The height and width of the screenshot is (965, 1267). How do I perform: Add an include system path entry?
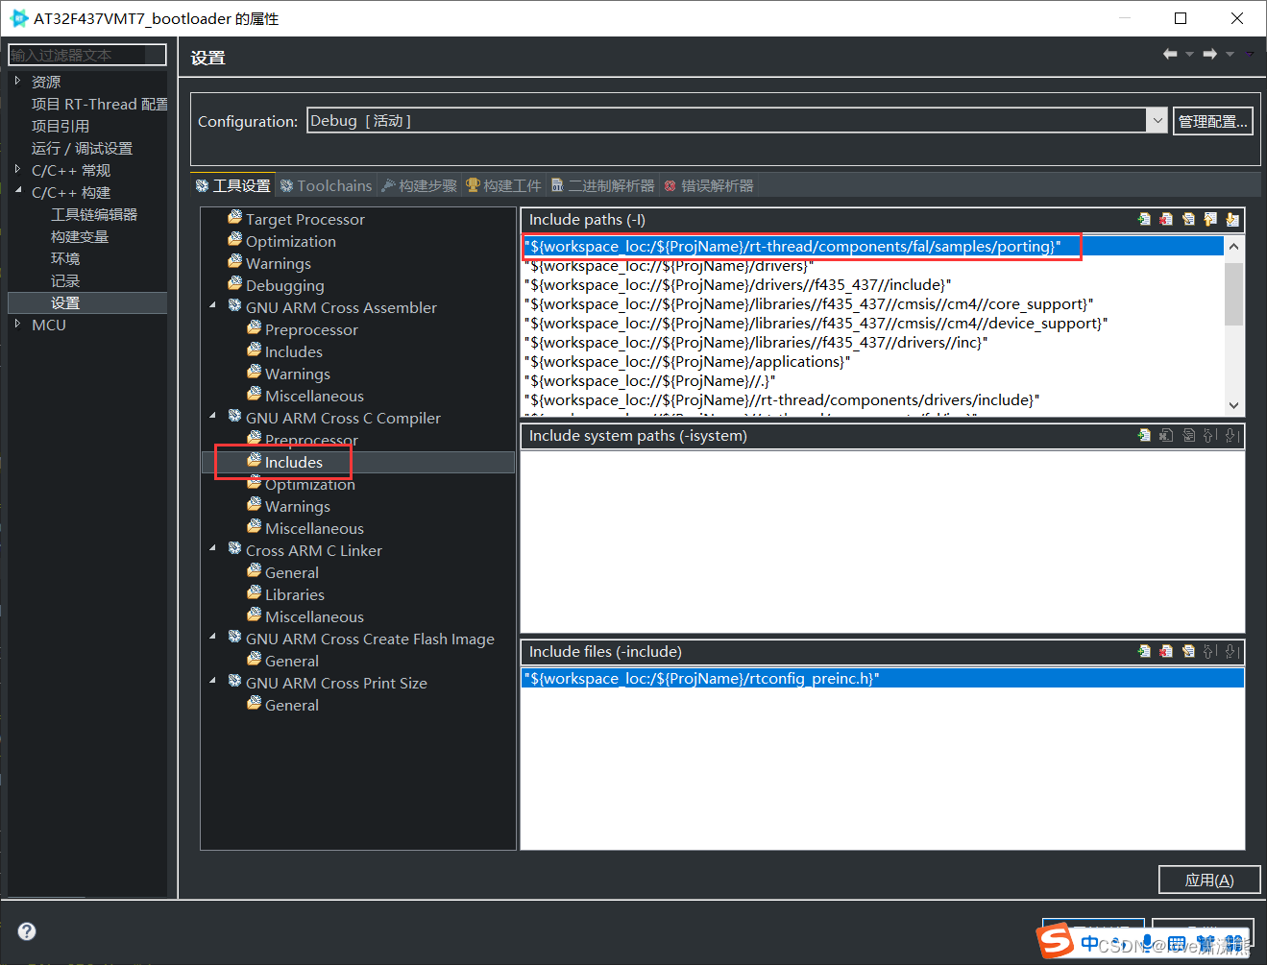(x=1144, y=435)
